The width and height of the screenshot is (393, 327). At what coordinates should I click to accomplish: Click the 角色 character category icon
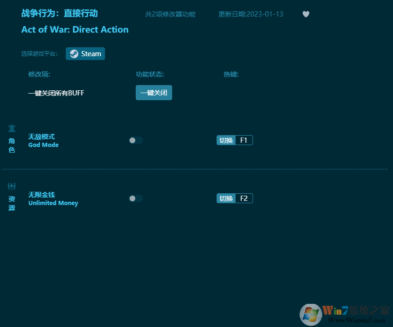pos(12,129)
